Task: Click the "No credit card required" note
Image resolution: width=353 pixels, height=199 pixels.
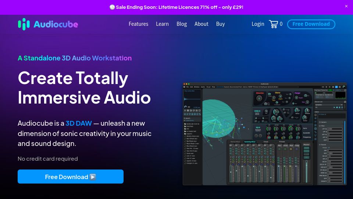Action: 48,158
